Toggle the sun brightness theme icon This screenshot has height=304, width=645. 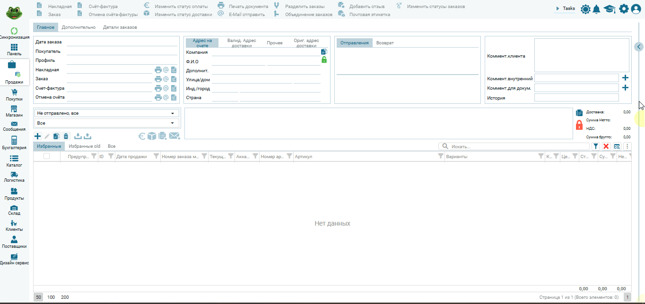585,9
